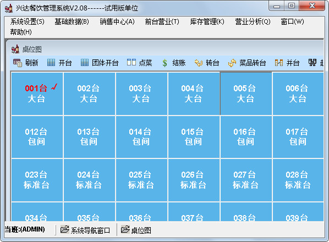Image resolution: width=329 pixels, height=242 pixels.
Task: Select table 005台 大台
Action: [246, 94]
